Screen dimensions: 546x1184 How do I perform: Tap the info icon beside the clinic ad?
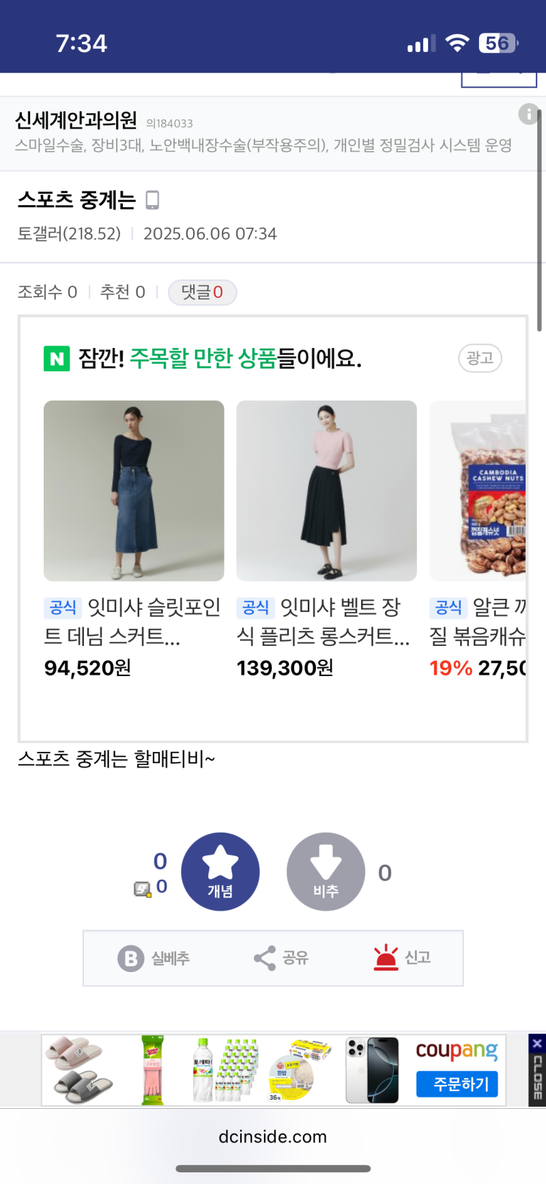(x=528, y=113)
